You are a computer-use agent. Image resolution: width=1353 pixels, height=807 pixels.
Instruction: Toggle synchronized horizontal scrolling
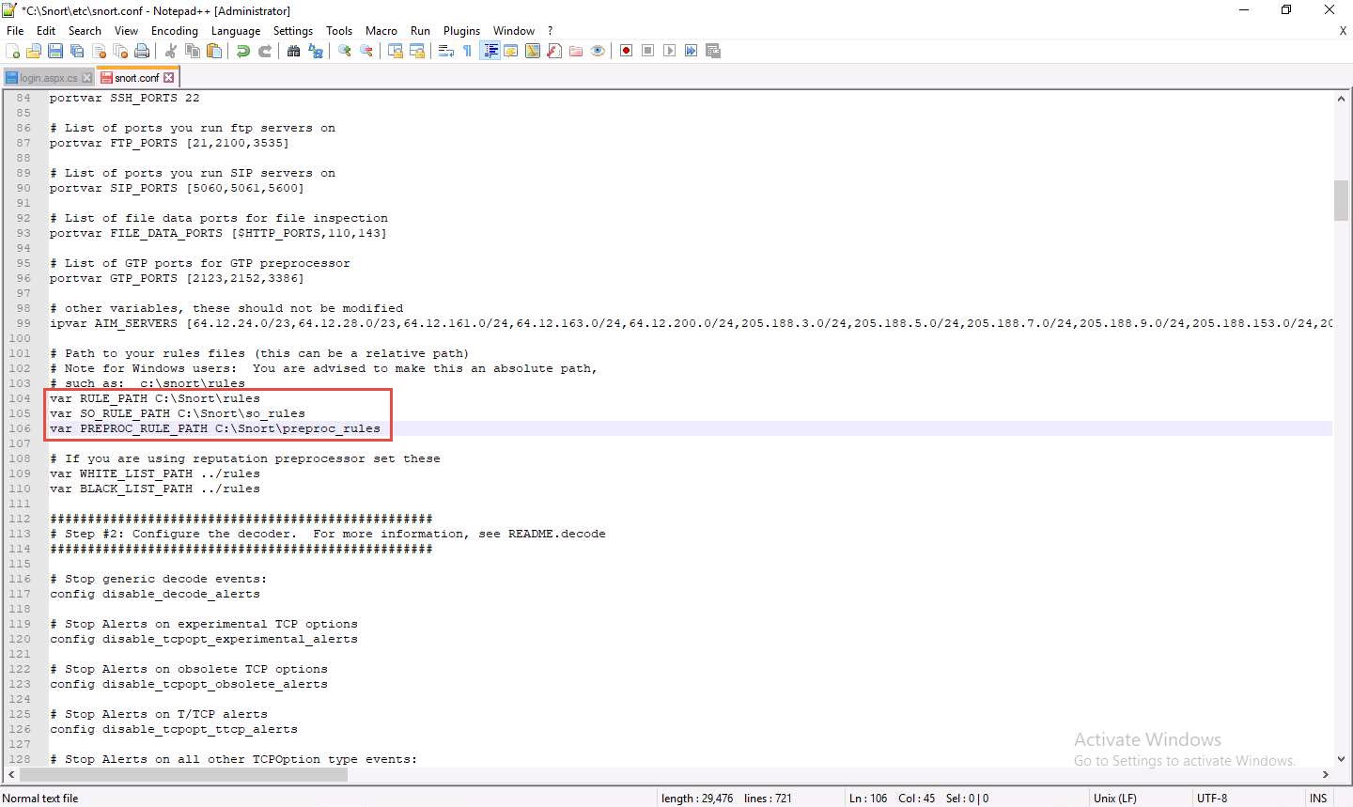click(417, 51)
